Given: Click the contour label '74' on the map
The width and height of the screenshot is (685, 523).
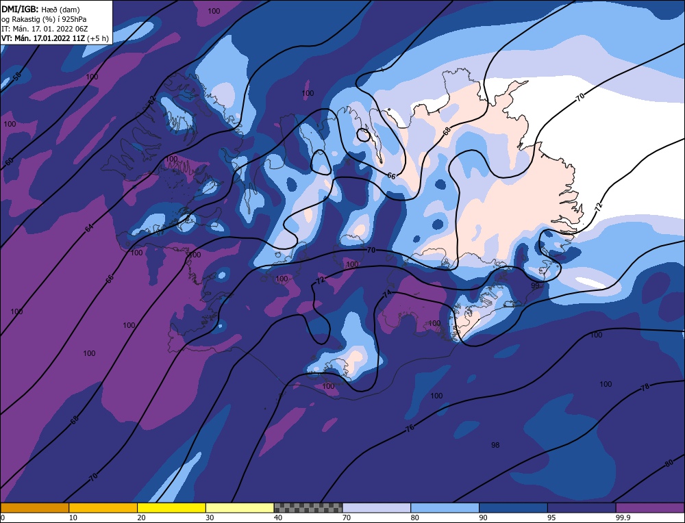Looking at the screenshot, I should (387, 294).
